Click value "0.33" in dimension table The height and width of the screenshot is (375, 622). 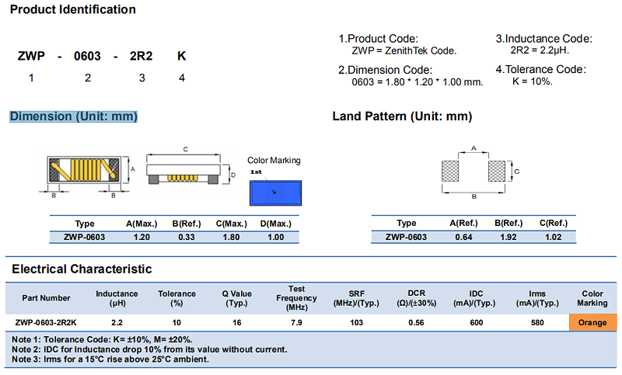point(187,238)
